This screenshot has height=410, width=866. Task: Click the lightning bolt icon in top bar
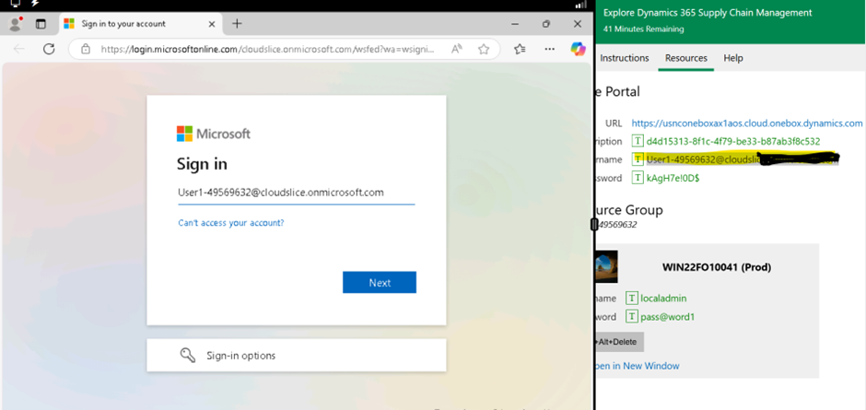pyautogui.click(x=35, y=4)
